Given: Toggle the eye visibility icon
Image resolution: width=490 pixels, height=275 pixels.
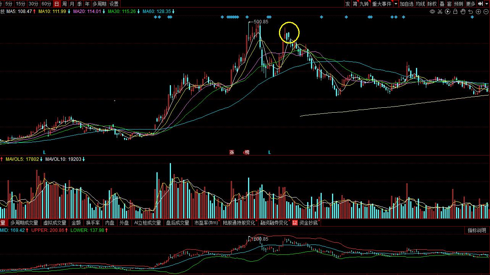Looking at the screenshot, I should coord(432,11).
